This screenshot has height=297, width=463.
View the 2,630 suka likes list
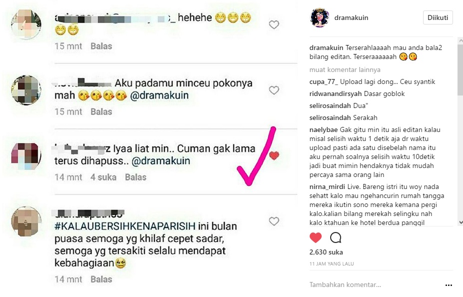click(326, 252)
